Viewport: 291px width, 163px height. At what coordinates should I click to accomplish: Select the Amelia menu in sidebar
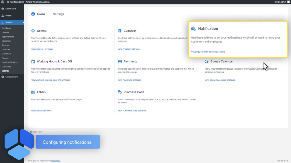tap(12, 22)
